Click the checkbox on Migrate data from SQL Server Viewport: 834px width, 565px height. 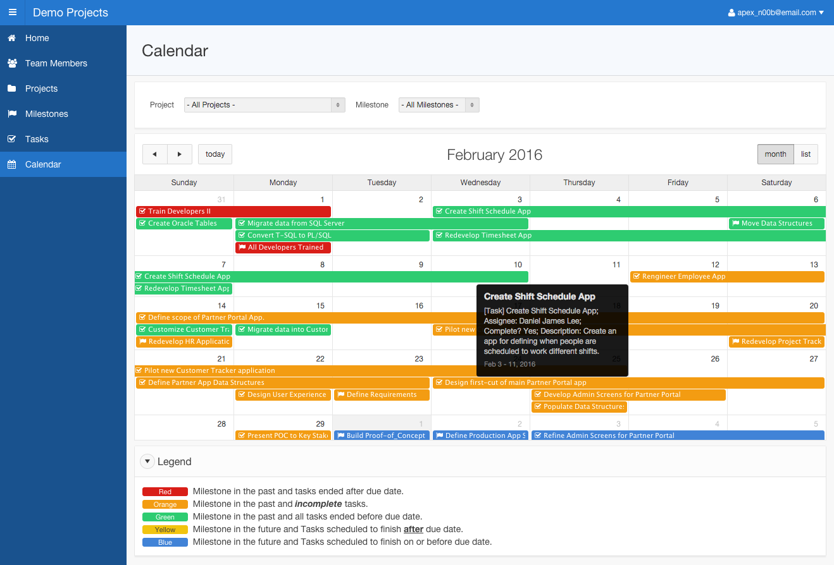(x=241, y=223)
